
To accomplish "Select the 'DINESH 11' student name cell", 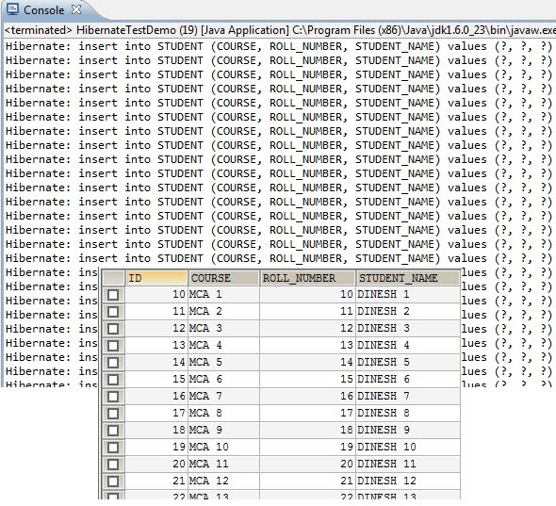I will click(x=408, y=465).
